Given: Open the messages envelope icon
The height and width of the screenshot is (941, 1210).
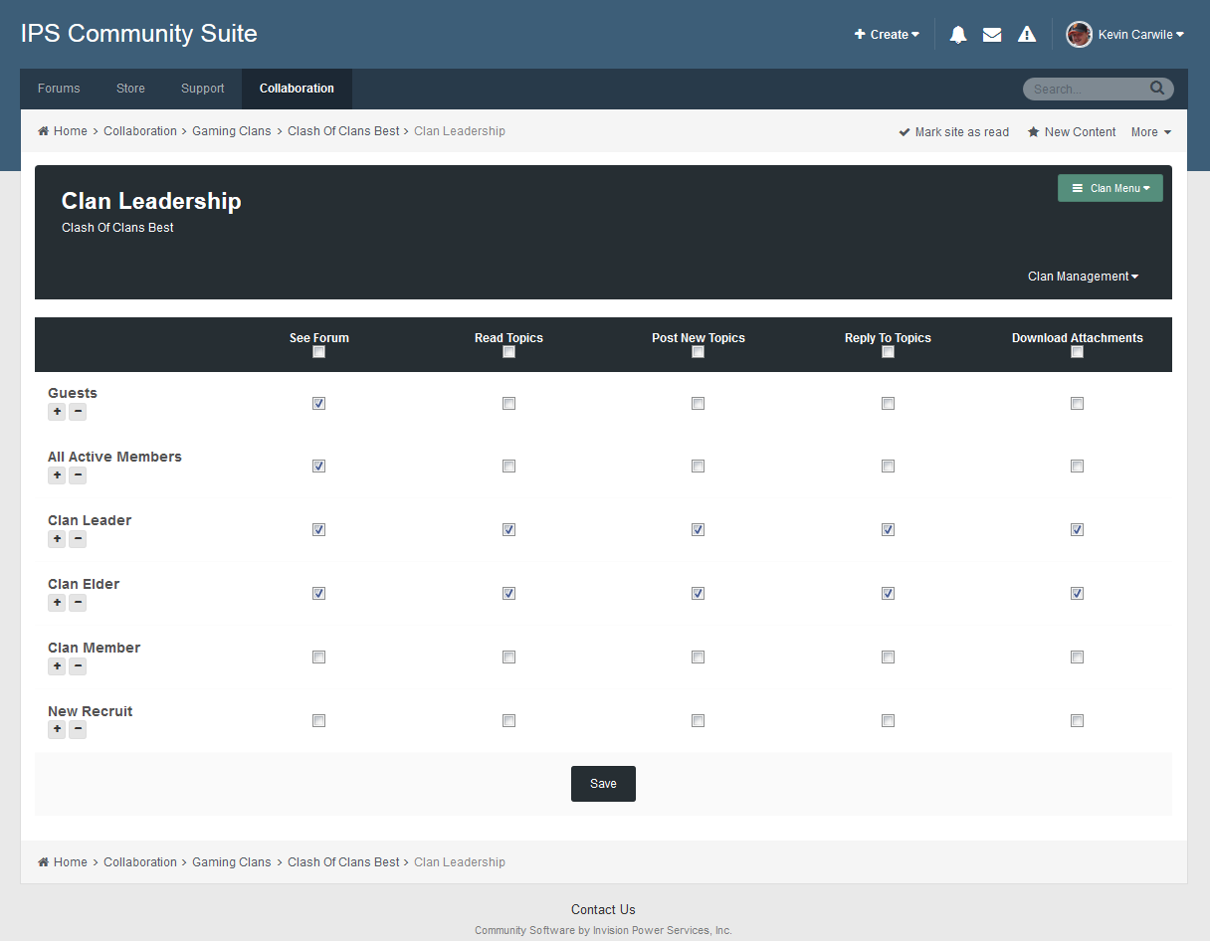Looking at the screenshot, I should pos(992,35).
